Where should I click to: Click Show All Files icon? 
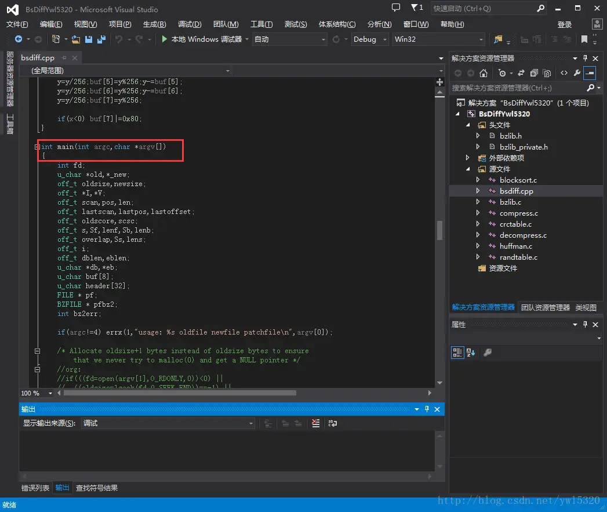[547, 73]
